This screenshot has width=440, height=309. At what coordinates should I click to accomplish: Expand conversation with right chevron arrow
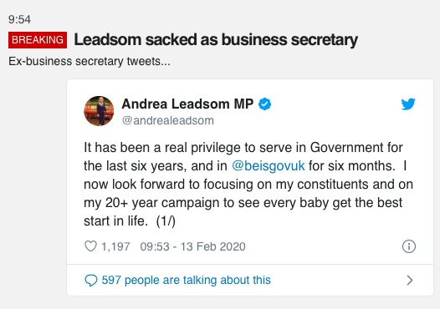click(410, 280)
